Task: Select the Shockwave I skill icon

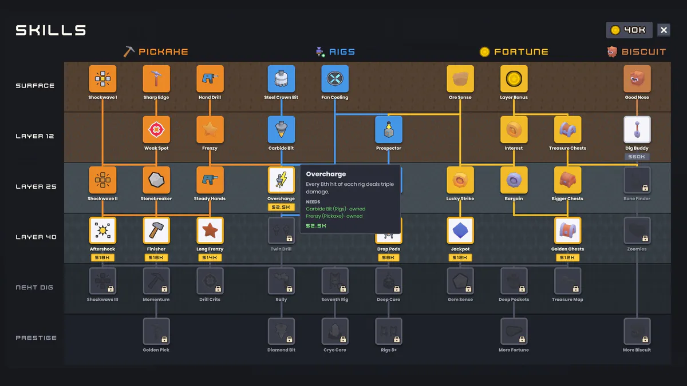Action: pos(102,79)
